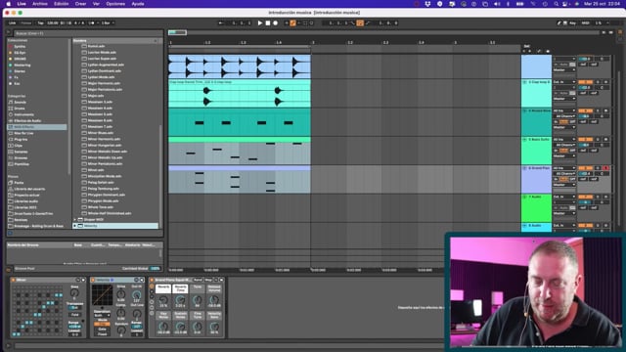Open the Quantization menu dropdown showing 1 Bar
This screenshot has width=626, height=352.
108,23
